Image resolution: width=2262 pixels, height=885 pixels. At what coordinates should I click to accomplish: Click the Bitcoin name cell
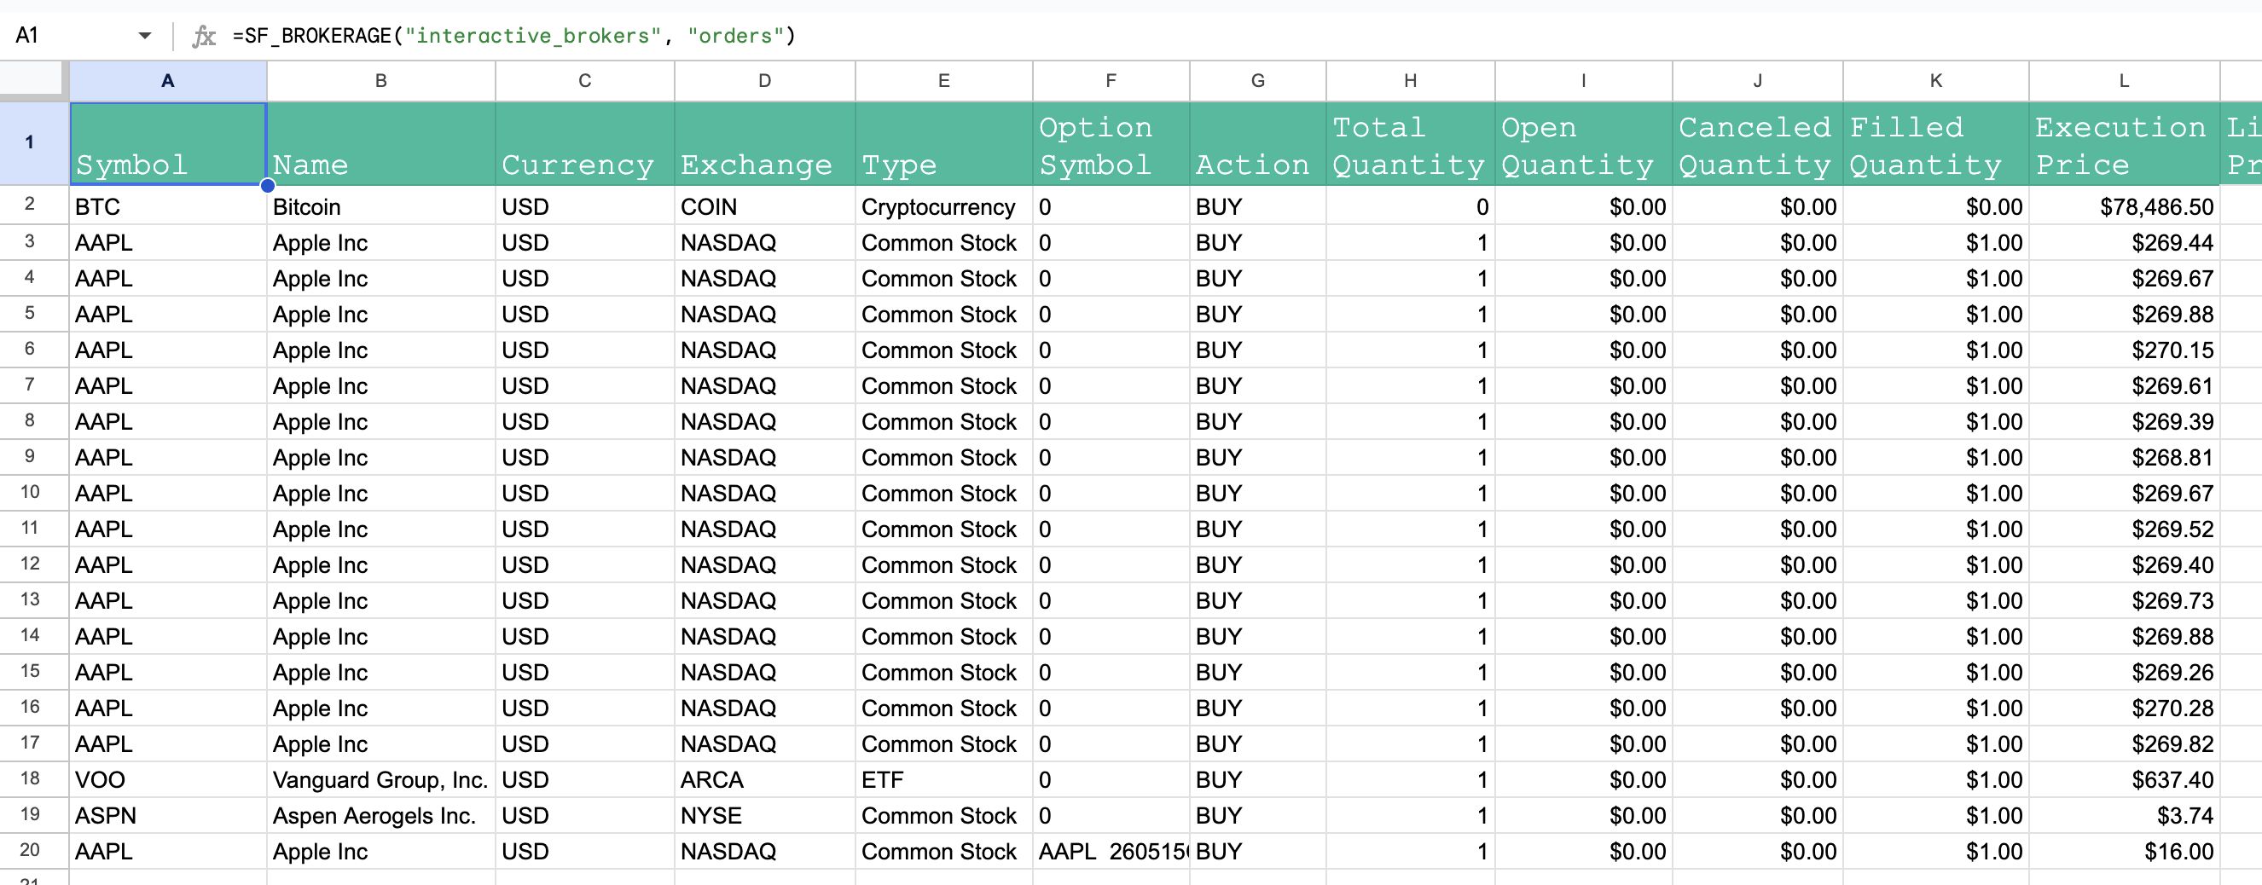(381, 206)
